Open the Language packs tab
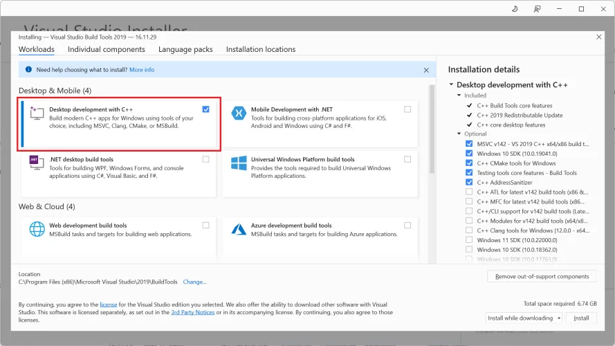 [185, 49]
